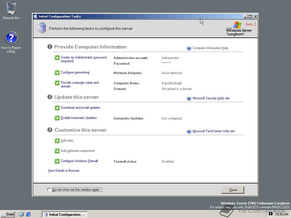
Task: Open the Start menu
Action: (8, 215)
